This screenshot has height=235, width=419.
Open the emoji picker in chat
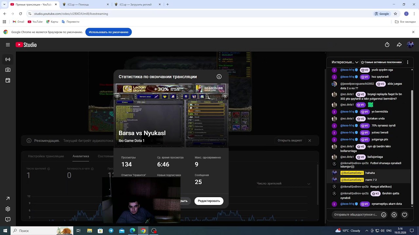click(384, 215)
